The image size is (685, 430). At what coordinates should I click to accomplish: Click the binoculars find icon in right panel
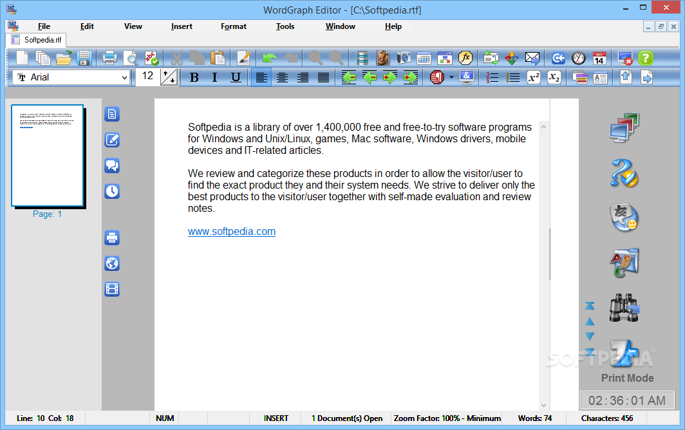tap(624, 308)
